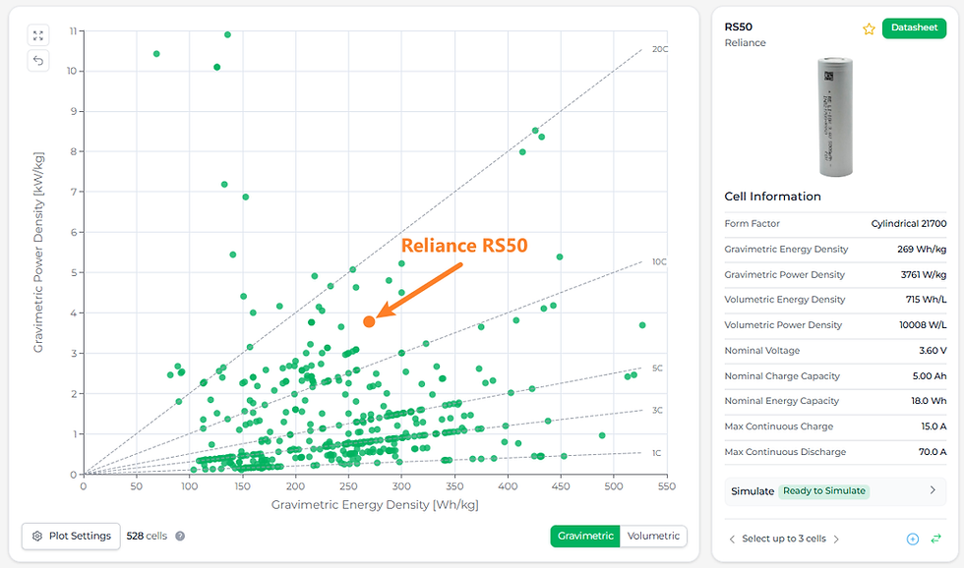Click the '528 cells' count label
The height and width of the screenshot is (568, 964).
click(x=147, y=537)
